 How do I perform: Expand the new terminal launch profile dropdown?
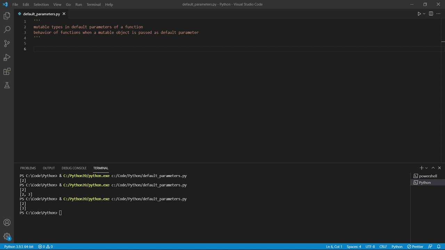pyautogui.click(x=427, y=168)
